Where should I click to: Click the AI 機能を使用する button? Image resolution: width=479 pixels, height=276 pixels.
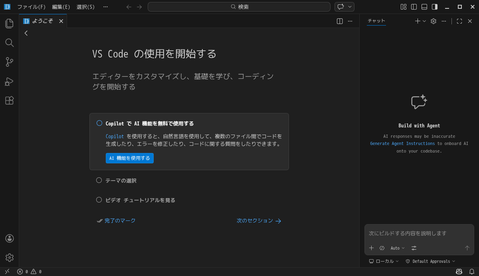(130, 158)
